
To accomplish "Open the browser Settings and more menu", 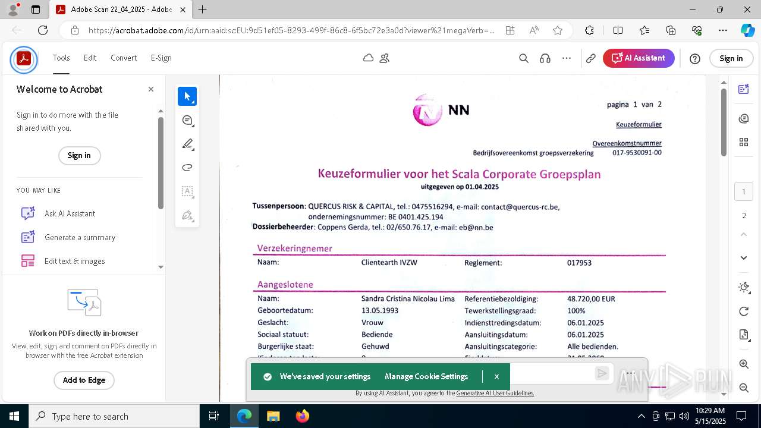I will click(x=722, y=30).
